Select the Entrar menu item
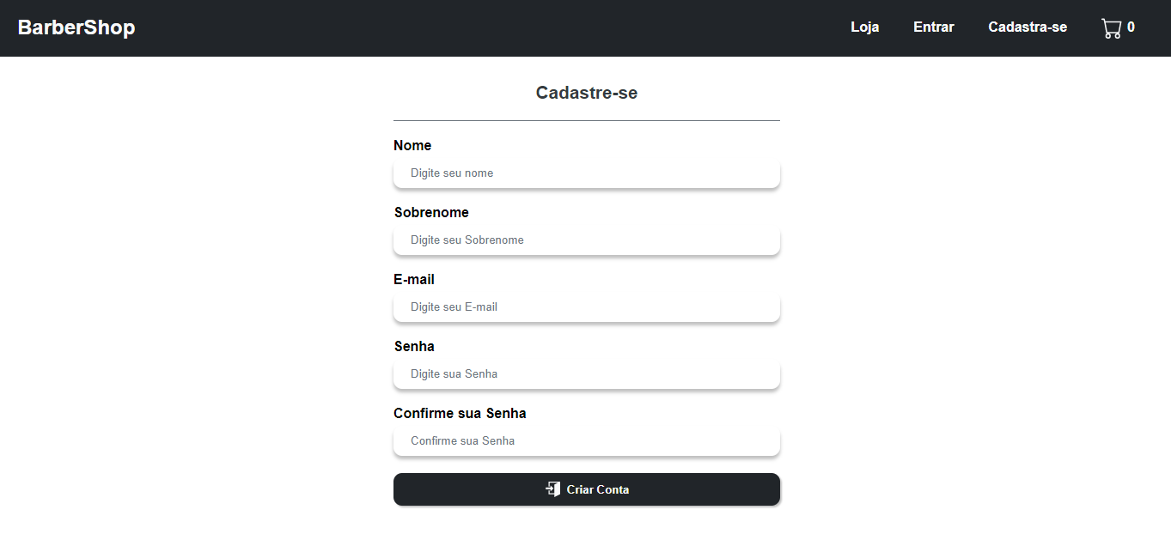Screen dimensions: 1171x534 pyautogui.click(x=933, y=27)
